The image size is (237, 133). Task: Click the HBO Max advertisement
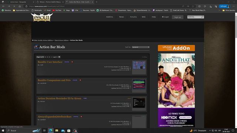coord(176,90)
